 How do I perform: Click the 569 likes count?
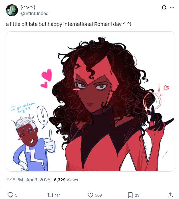pyautogui.click(x=98, y=195)
